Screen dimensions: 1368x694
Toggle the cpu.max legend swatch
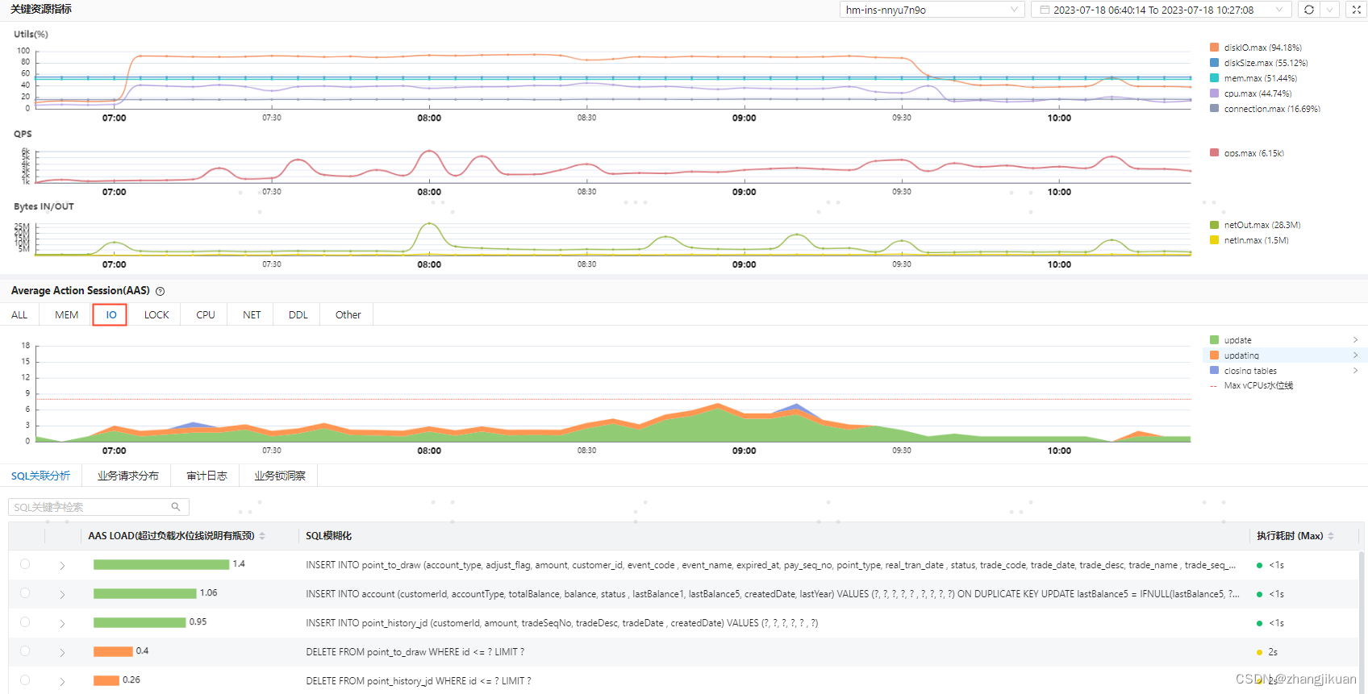[x=1214, y=94]
